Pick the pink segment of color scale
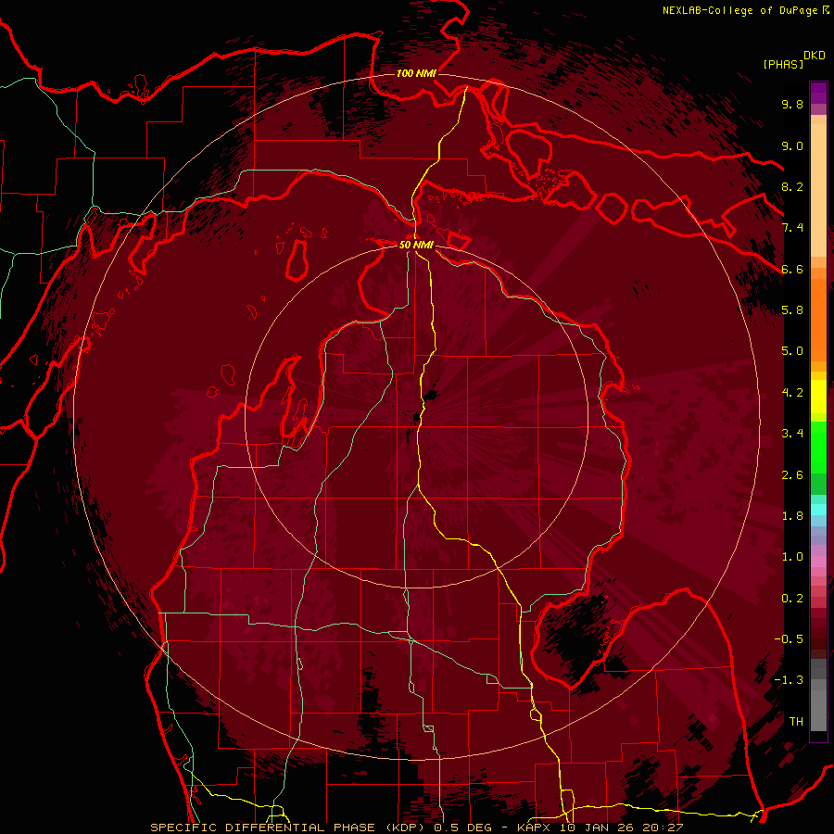Screen dimensions: 834x834 [x=818, y=562]
